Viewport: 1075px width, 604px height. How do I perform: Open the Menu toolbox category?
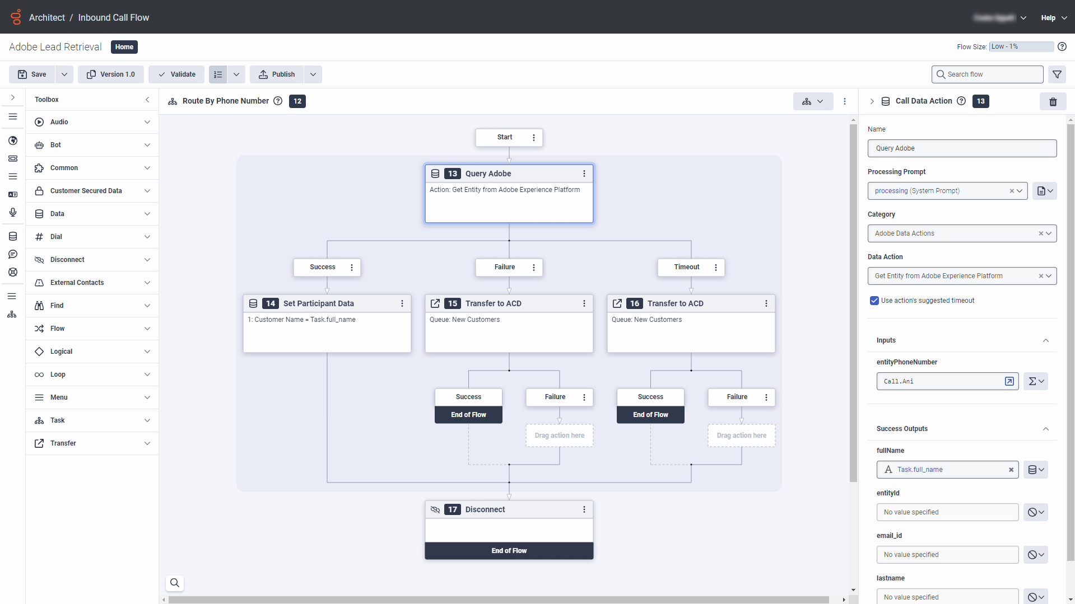pyautogui.click(x=92, y=397)
